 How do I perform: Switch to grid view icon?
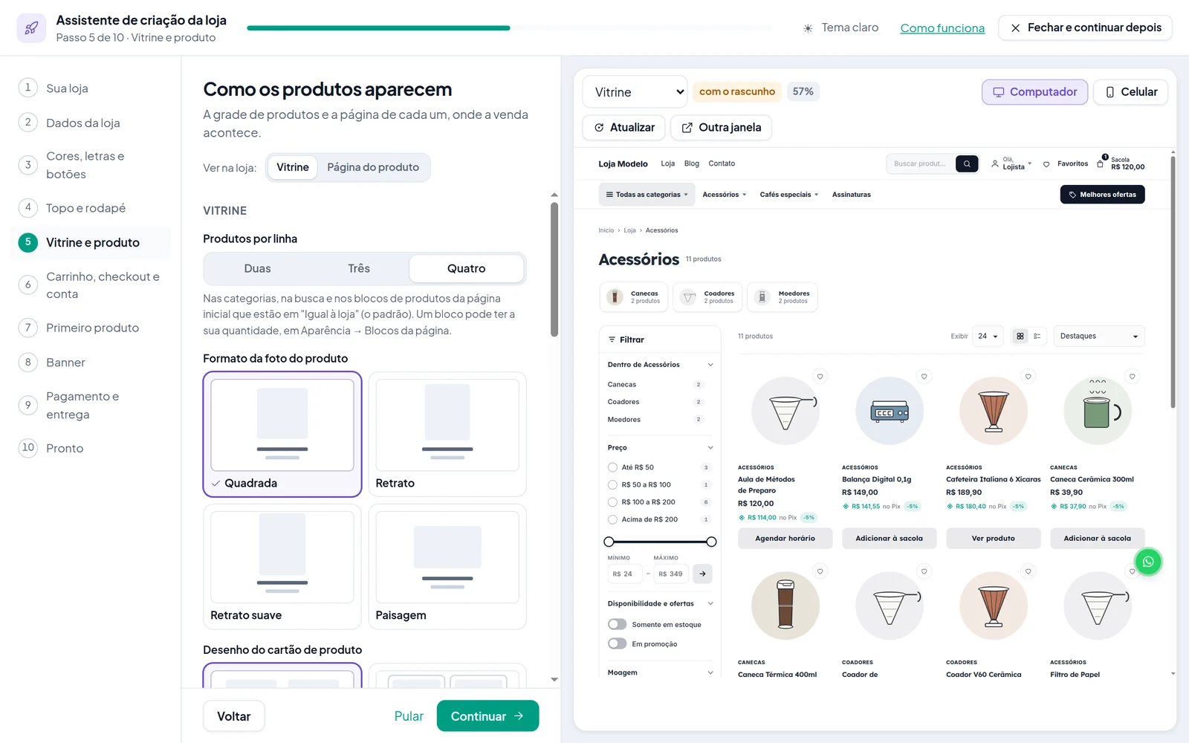click(1020, 337)
